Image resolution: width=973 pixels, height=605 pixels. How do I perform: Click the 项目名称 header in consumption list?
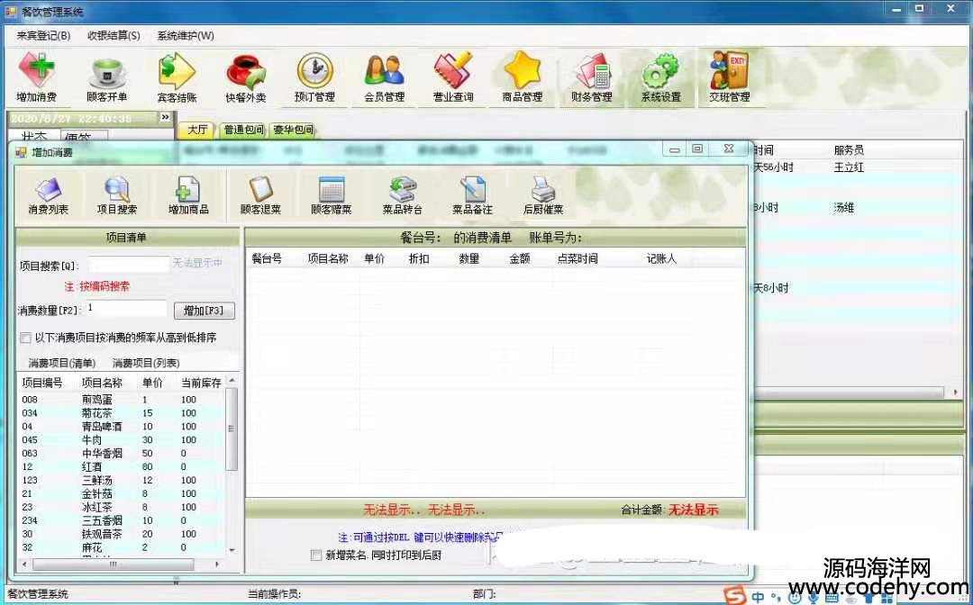point(328,258)
